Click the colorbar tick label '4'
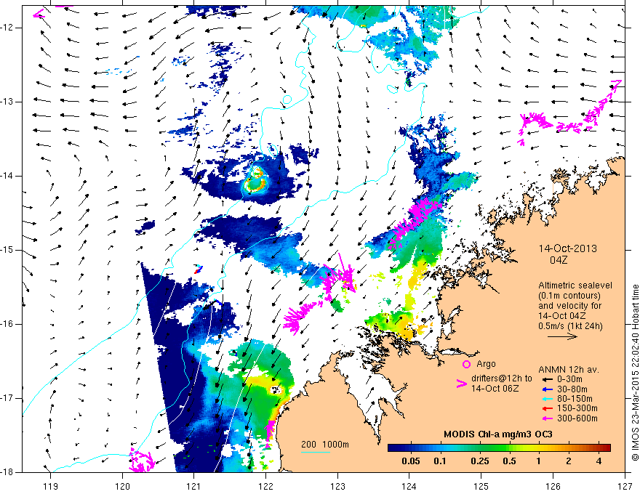The image size is (640, 494). click(599, 461)
